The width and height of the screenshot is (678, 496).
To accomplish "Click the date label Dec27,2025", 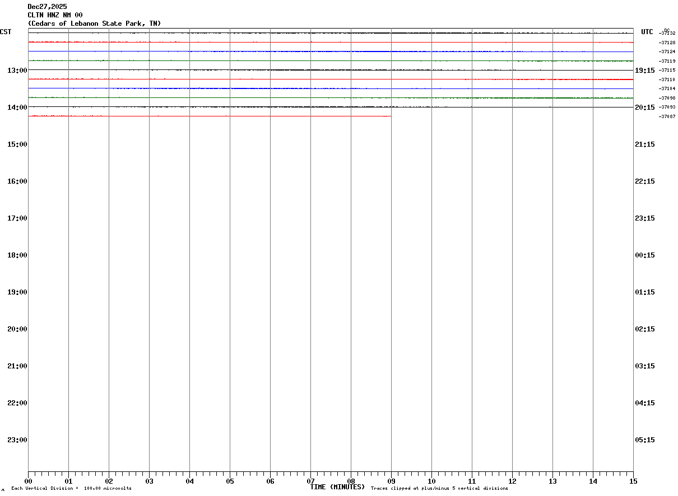I will point(47,7).
